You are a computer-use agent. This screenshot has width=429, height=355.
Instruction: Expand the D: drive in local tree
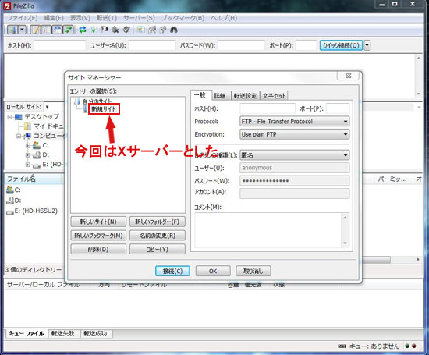tap(27, 155)
